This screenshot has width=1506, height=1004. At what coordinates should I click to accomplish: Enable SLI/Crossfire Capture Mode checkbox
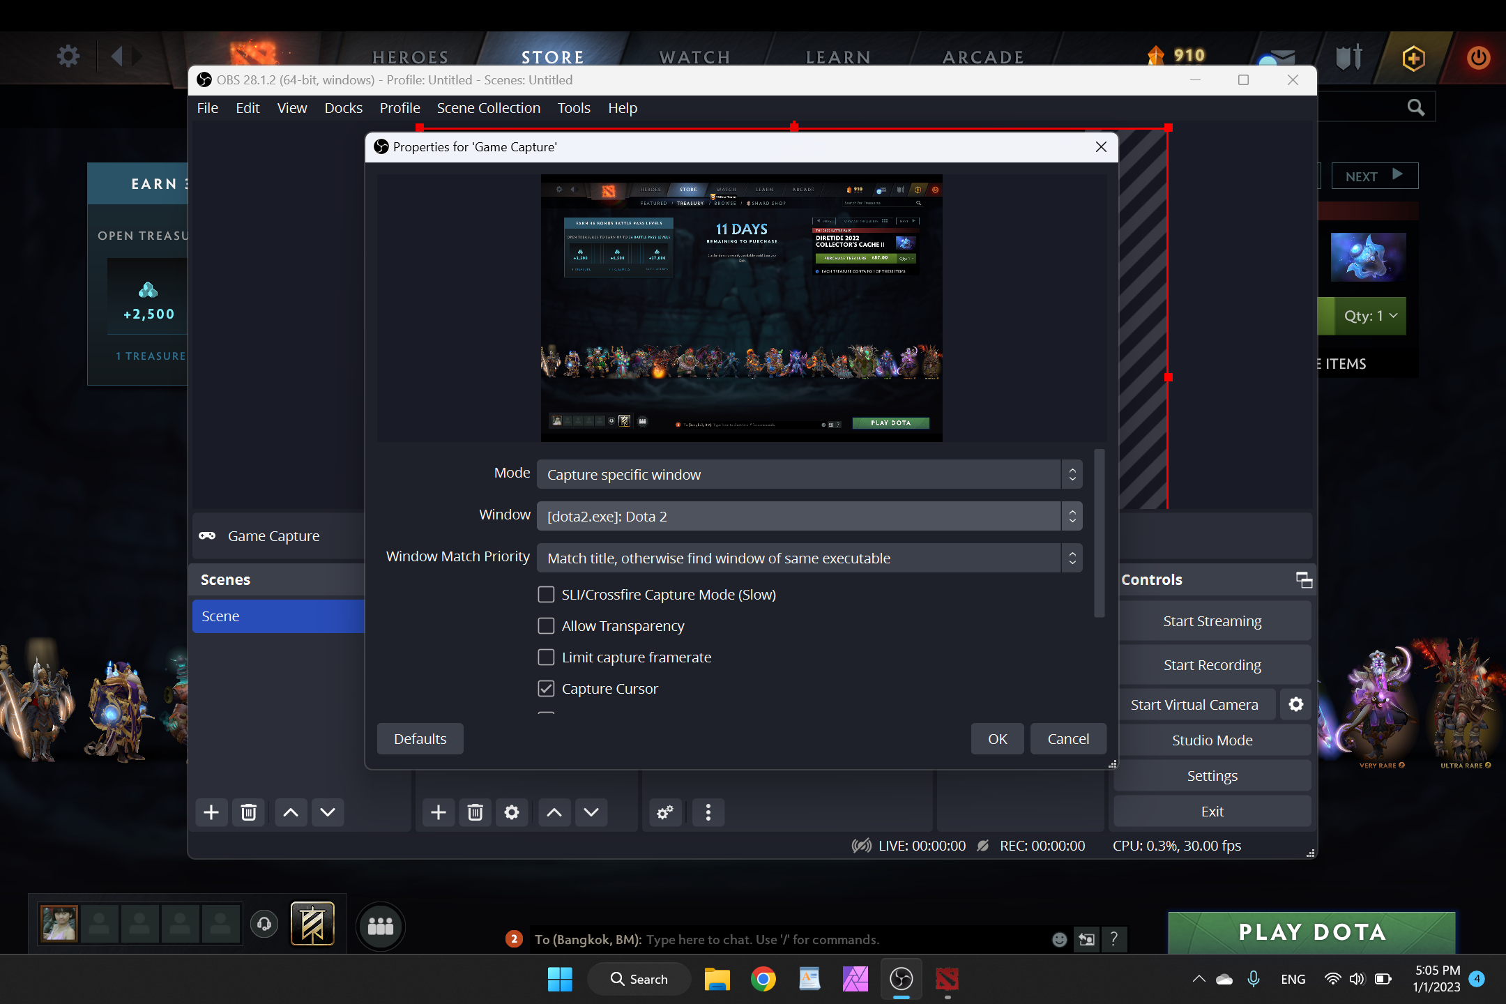(546, 594)
